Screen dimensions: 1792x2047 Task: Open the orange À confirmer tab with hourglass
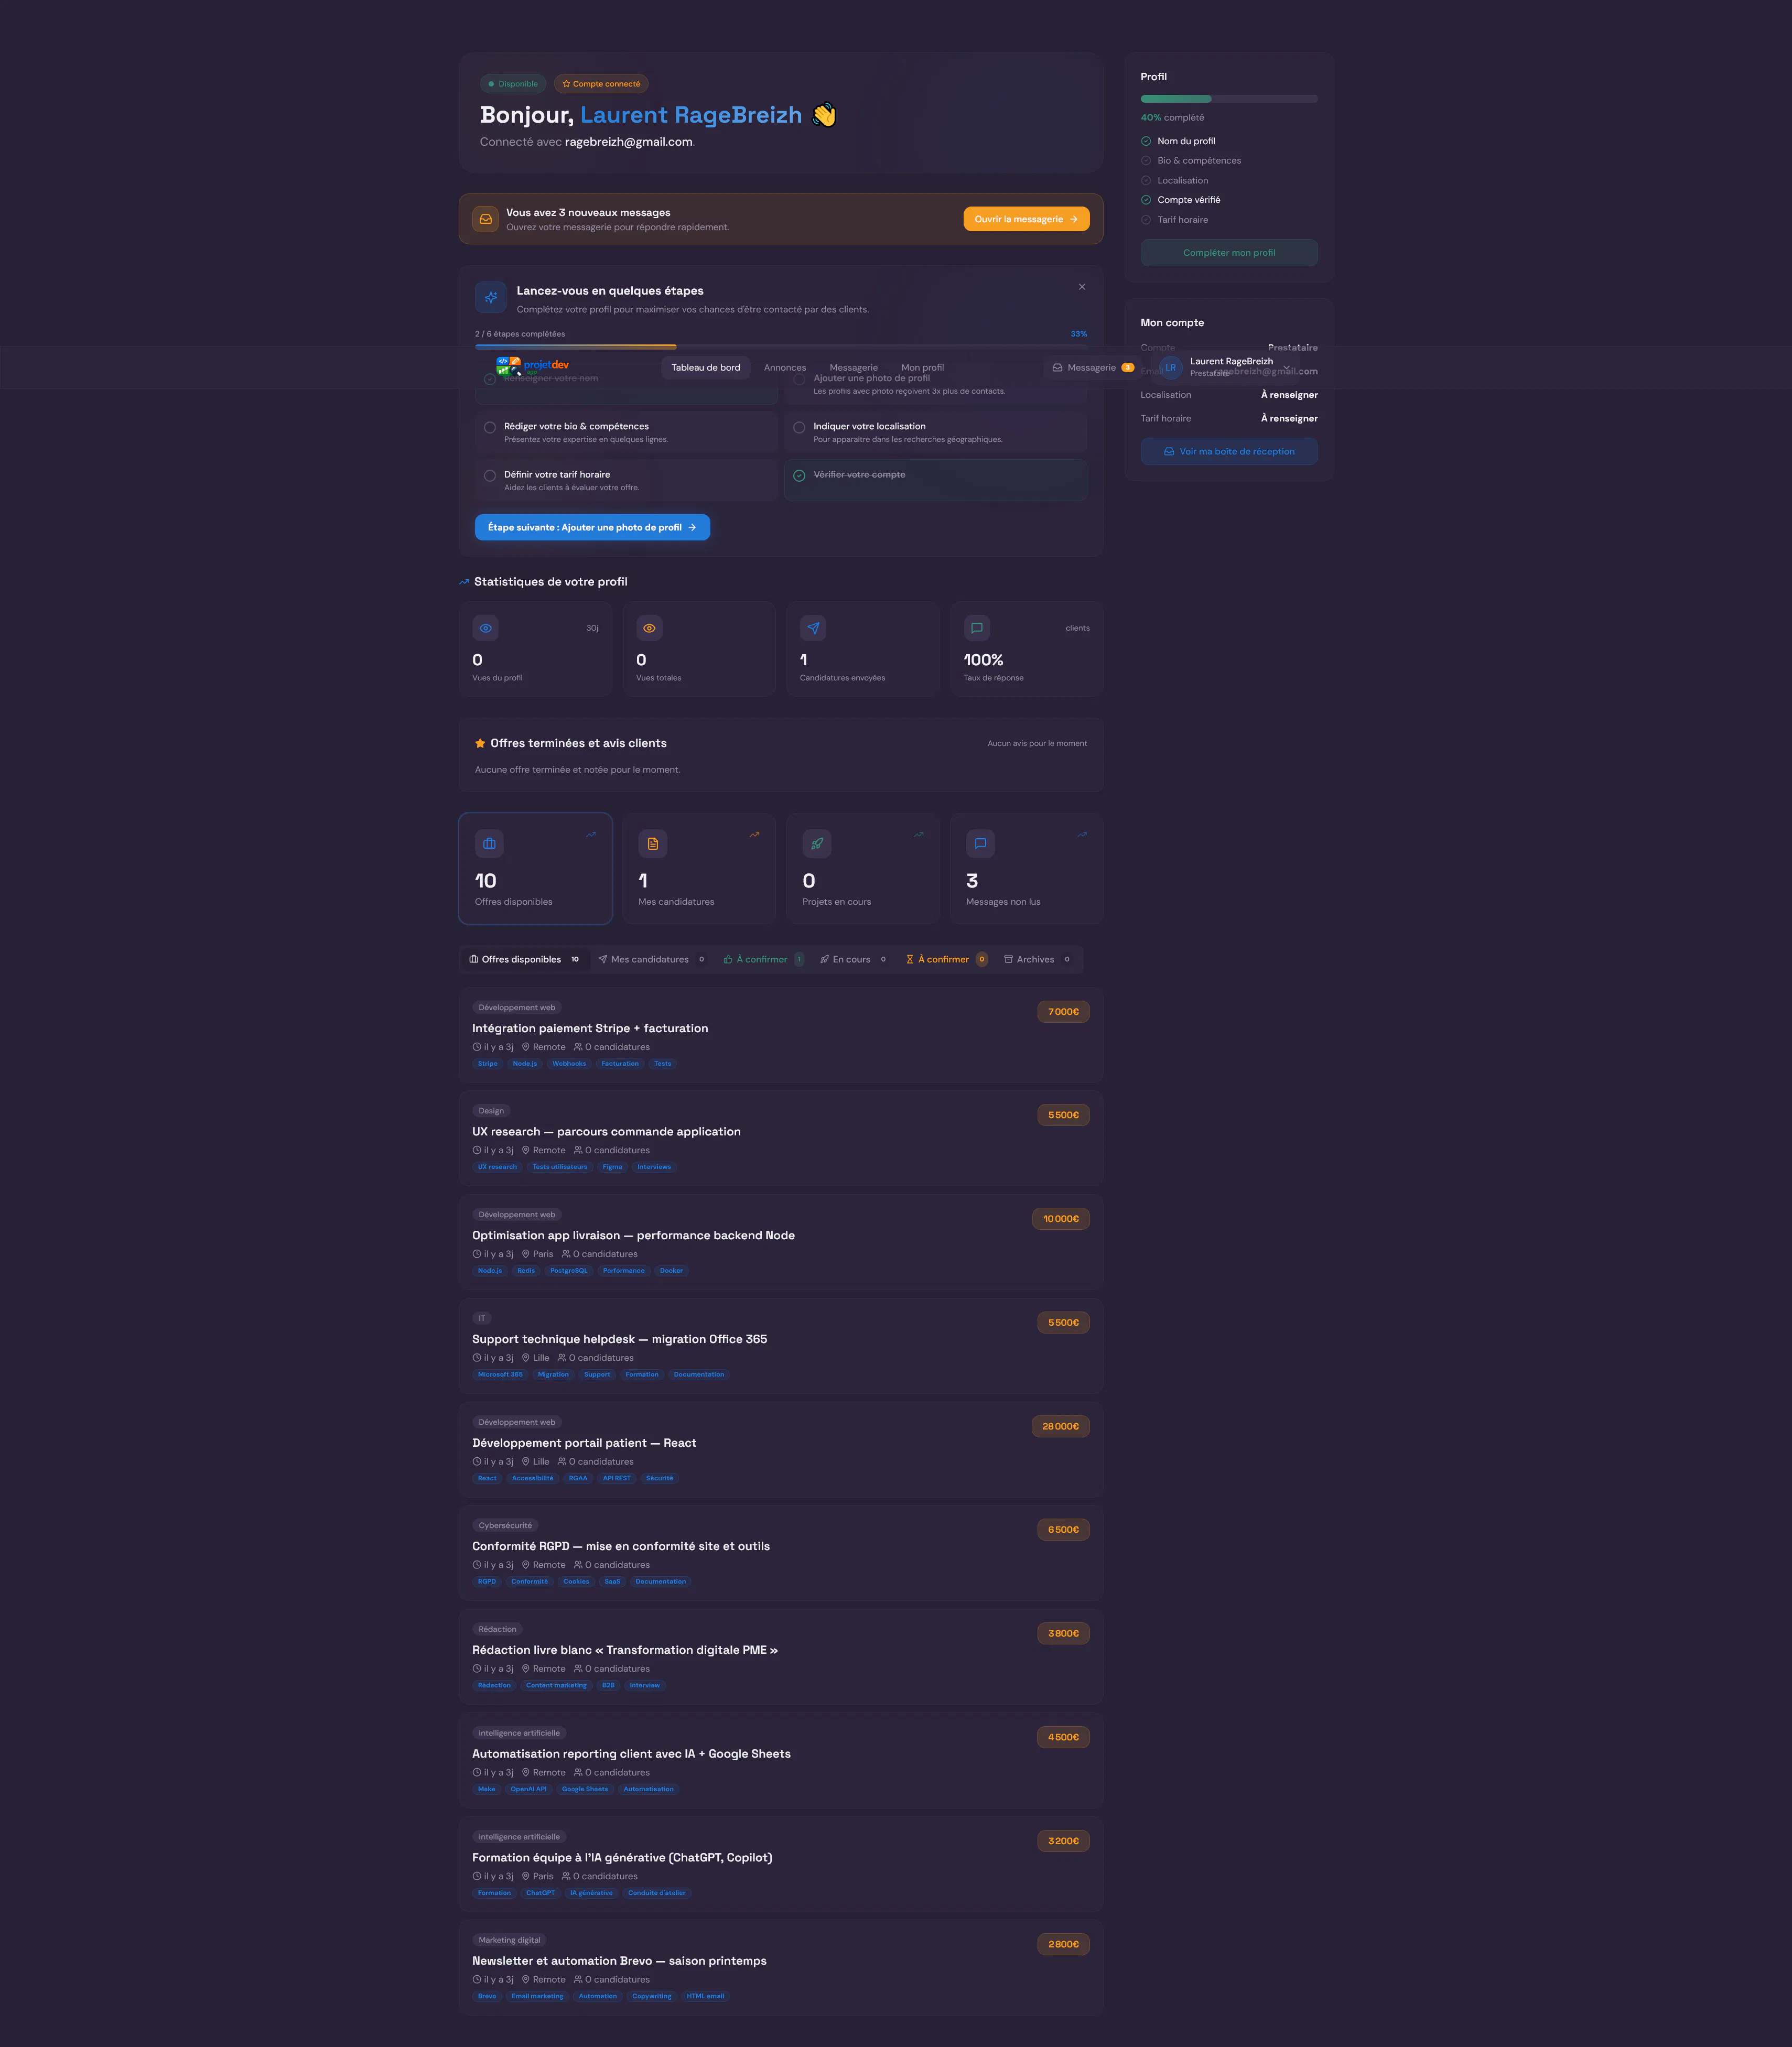coord(946,959)
